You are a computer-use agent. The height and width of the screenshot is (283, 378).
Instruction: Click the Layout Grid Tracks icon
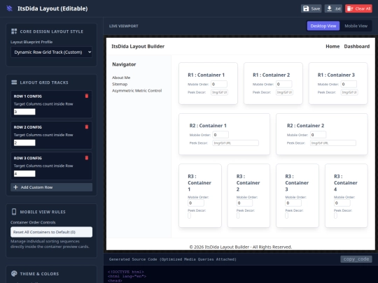[14, 82]
